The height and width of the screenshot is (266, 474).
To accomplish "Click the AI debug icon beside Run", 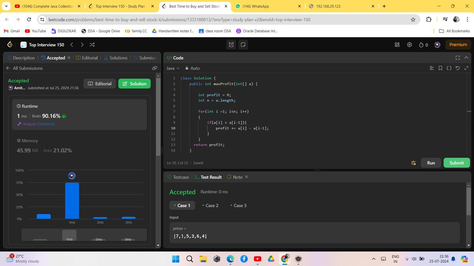I will [x=414, y=163].
